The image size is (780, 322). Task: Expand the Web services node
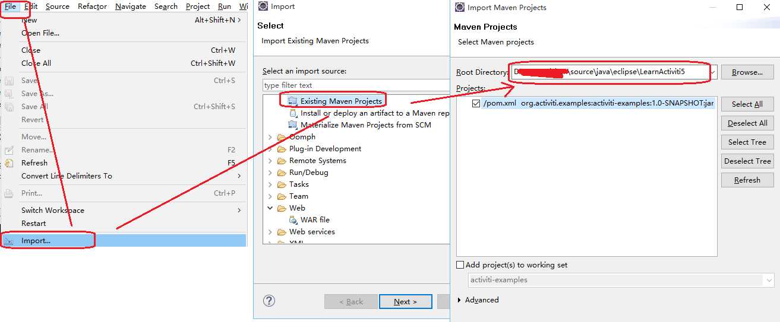coord(270,232)
